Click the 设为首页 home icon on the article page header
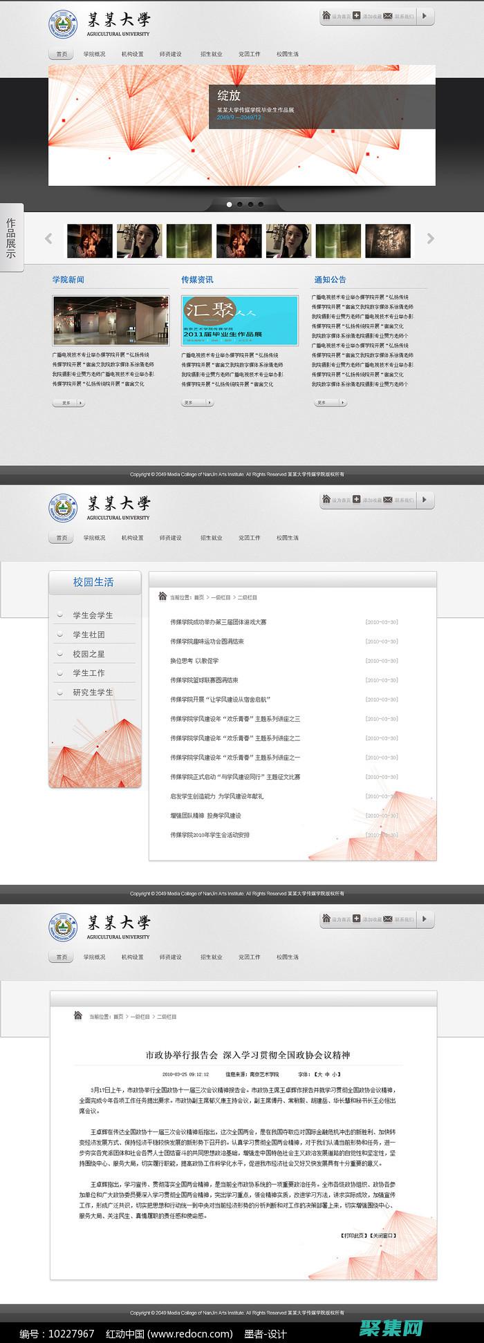Image resolution: width=484 pixels, height=1343 pixels. (x=326, y=918)
